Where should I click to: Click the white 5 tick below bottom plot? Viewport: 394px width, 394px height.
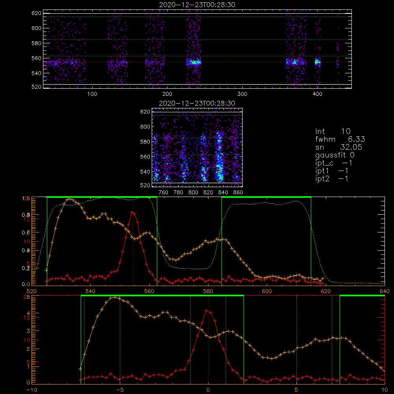click(x=297, y=390)
